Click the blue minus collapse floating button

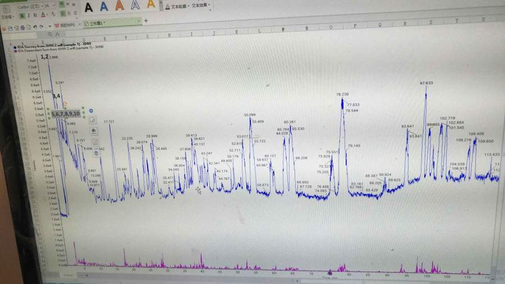coord(91,111)
